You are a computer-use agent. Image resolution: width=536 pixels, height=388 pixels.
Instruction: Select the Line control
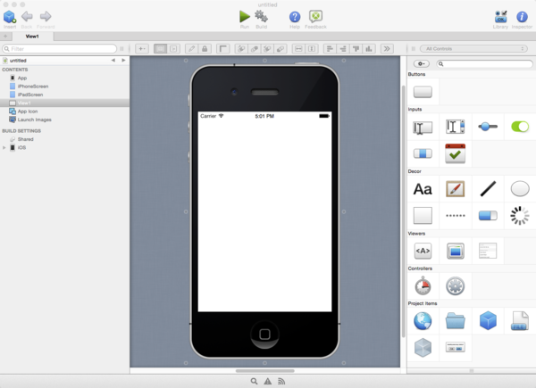pyautogui.click(x=488, y=189)
